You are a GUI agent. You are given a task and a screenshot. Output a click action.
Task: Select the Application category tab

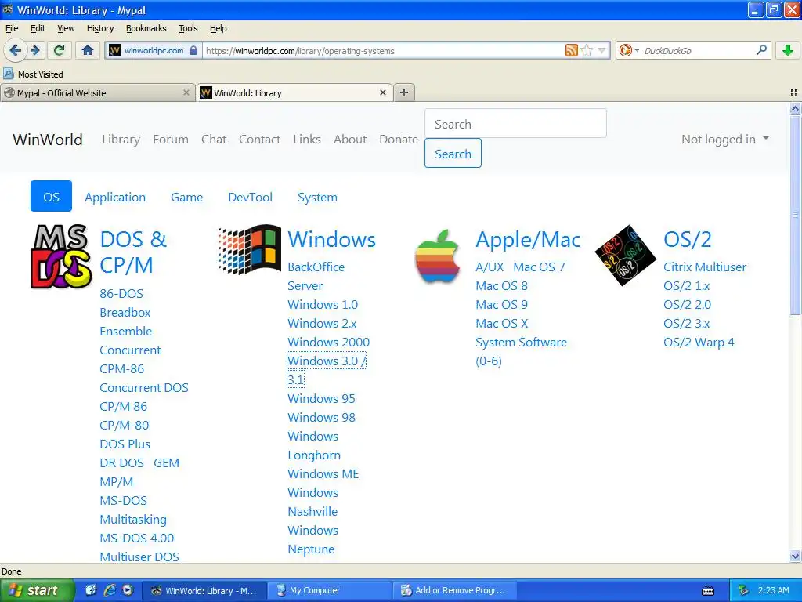pos(115,197)
